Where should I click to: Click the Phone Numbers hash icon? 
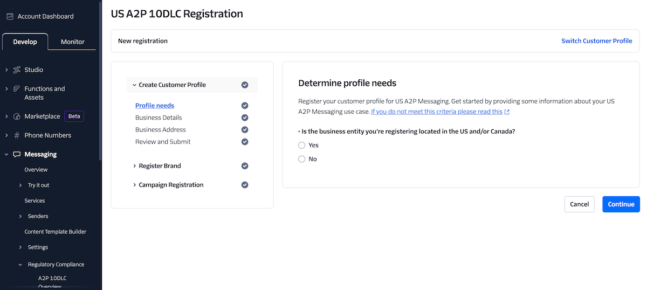point(17,135)
